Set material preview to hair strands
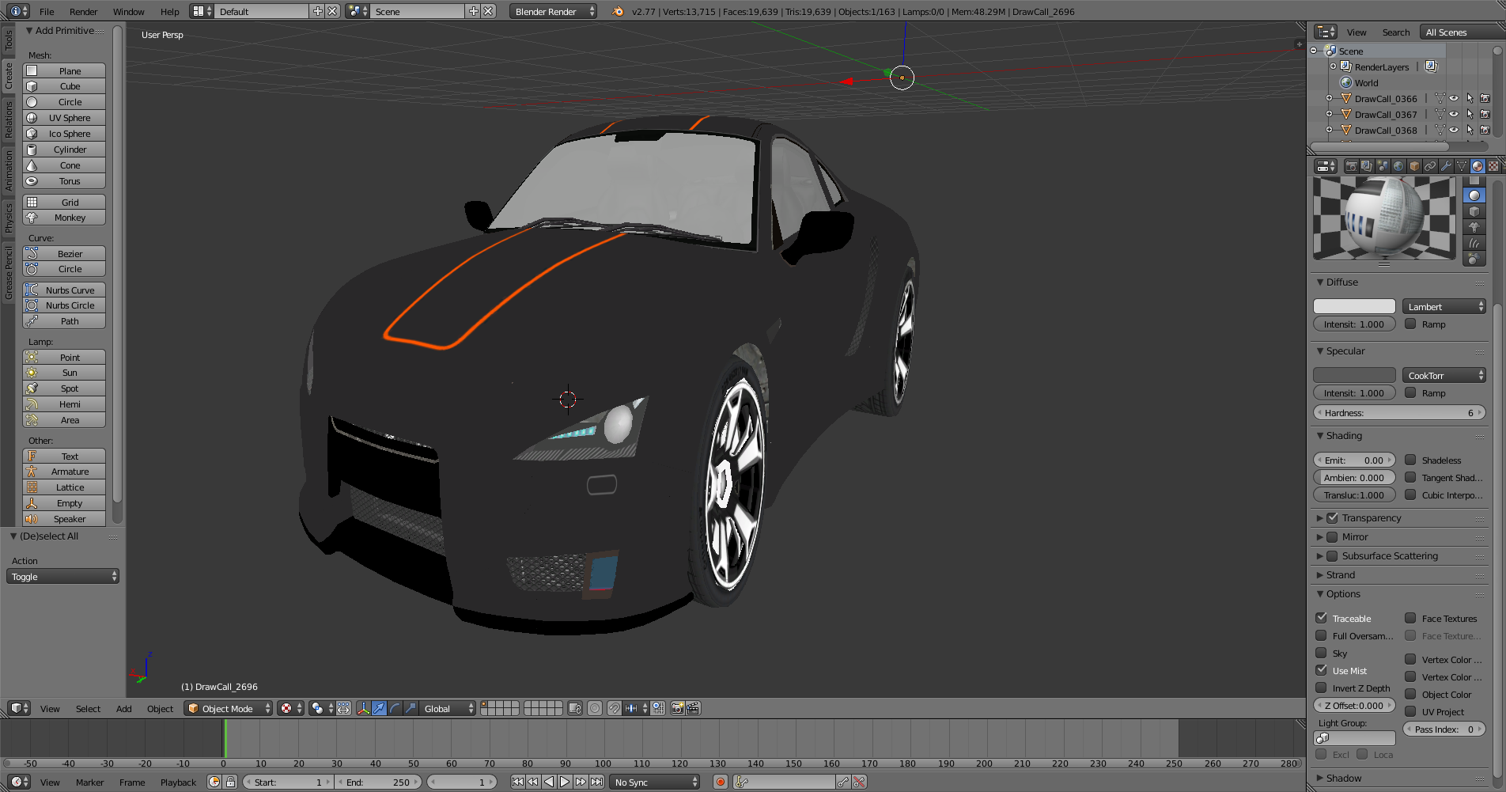 click(1474, 243)
